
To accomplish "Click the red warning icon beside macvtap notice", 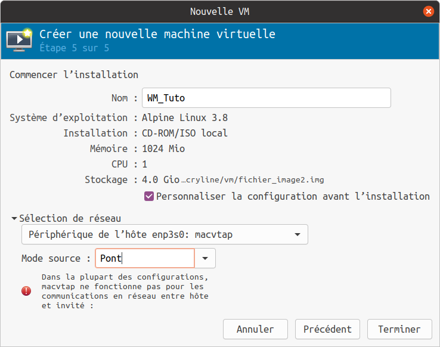I will [x=26, y=291].
